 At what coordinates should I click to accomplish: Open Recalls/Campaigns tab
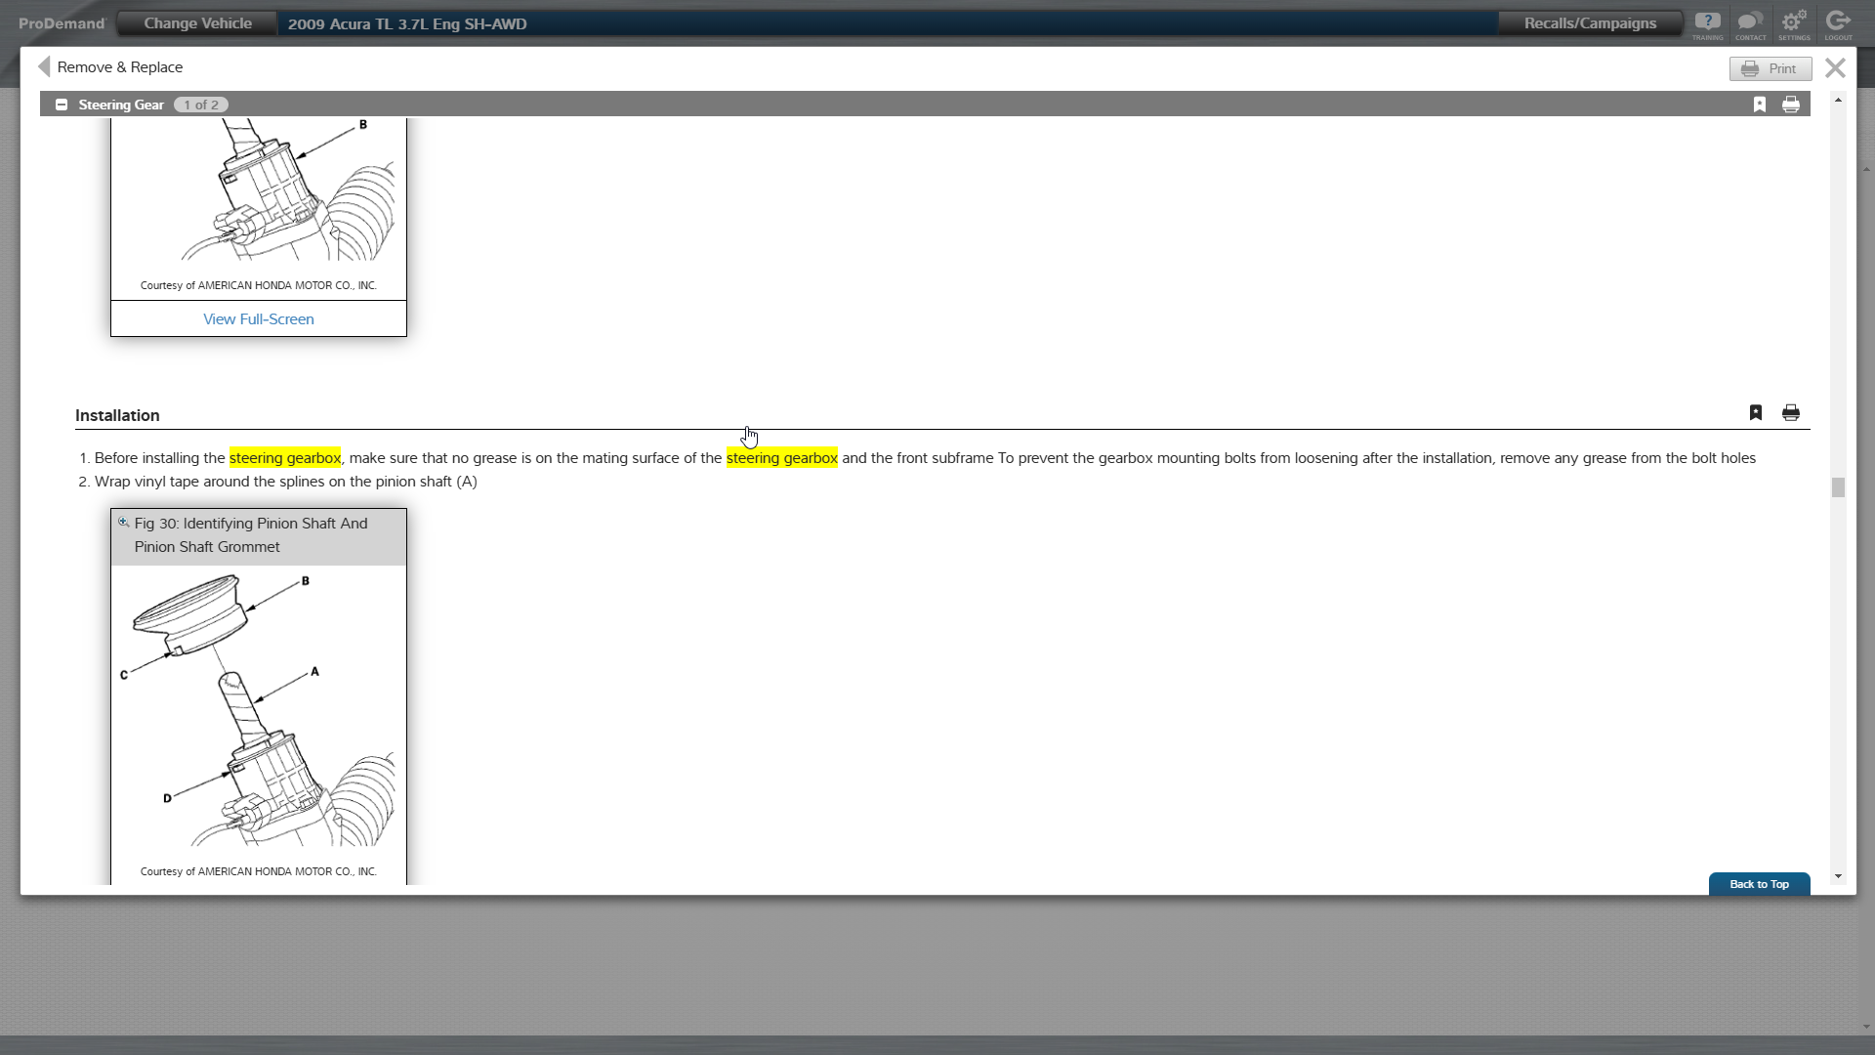tap(1590, 23)
